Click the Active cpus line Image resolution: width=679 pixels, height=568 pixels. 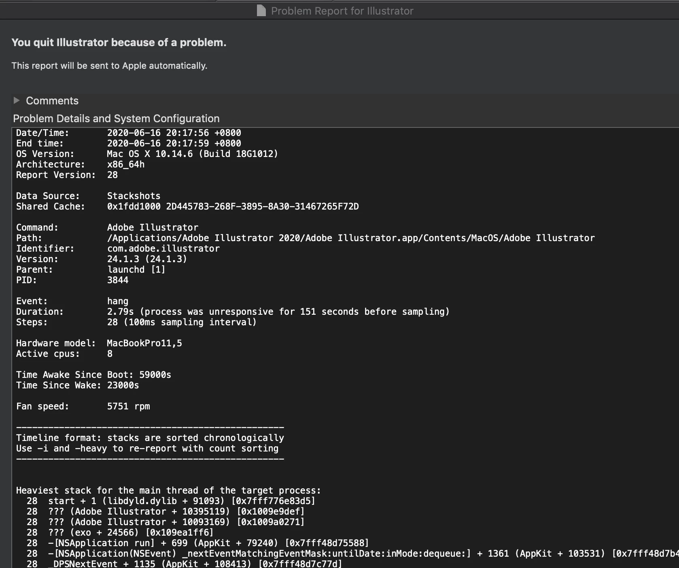pyautogui.click(x=64, y=354)
